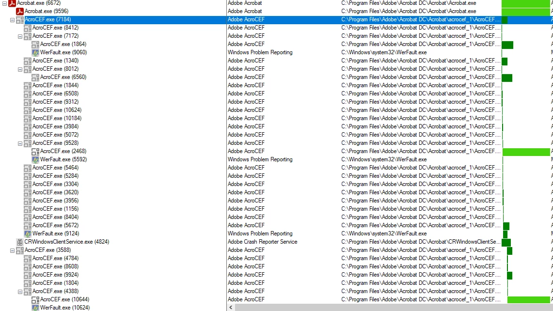Click 'Windows Problem Reporting' for WerFault.exe (5592)
The height and width of the screenshot is (311, 553).
(x=260, y=159)
